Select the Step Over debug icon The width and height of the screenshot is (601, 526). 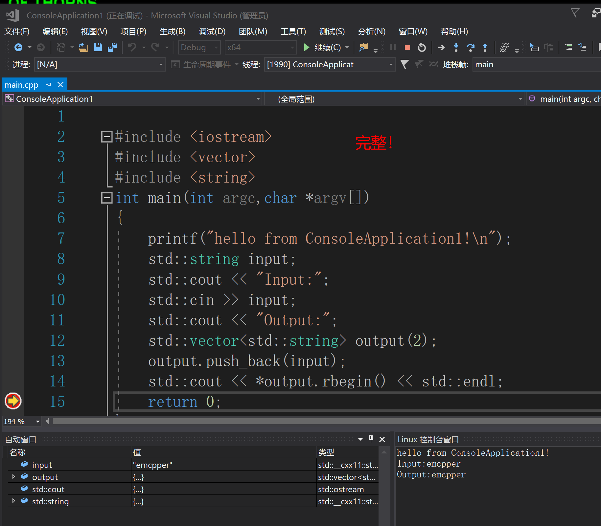471,48
